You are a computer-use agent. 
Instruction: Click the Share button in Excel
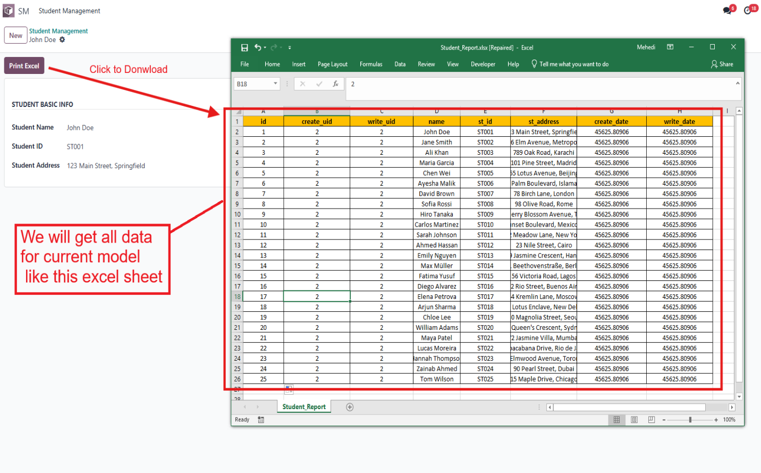click(x=722, y=64)
